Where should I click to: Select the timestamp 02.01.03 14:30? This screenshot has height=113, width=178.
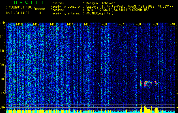[17, 13]
